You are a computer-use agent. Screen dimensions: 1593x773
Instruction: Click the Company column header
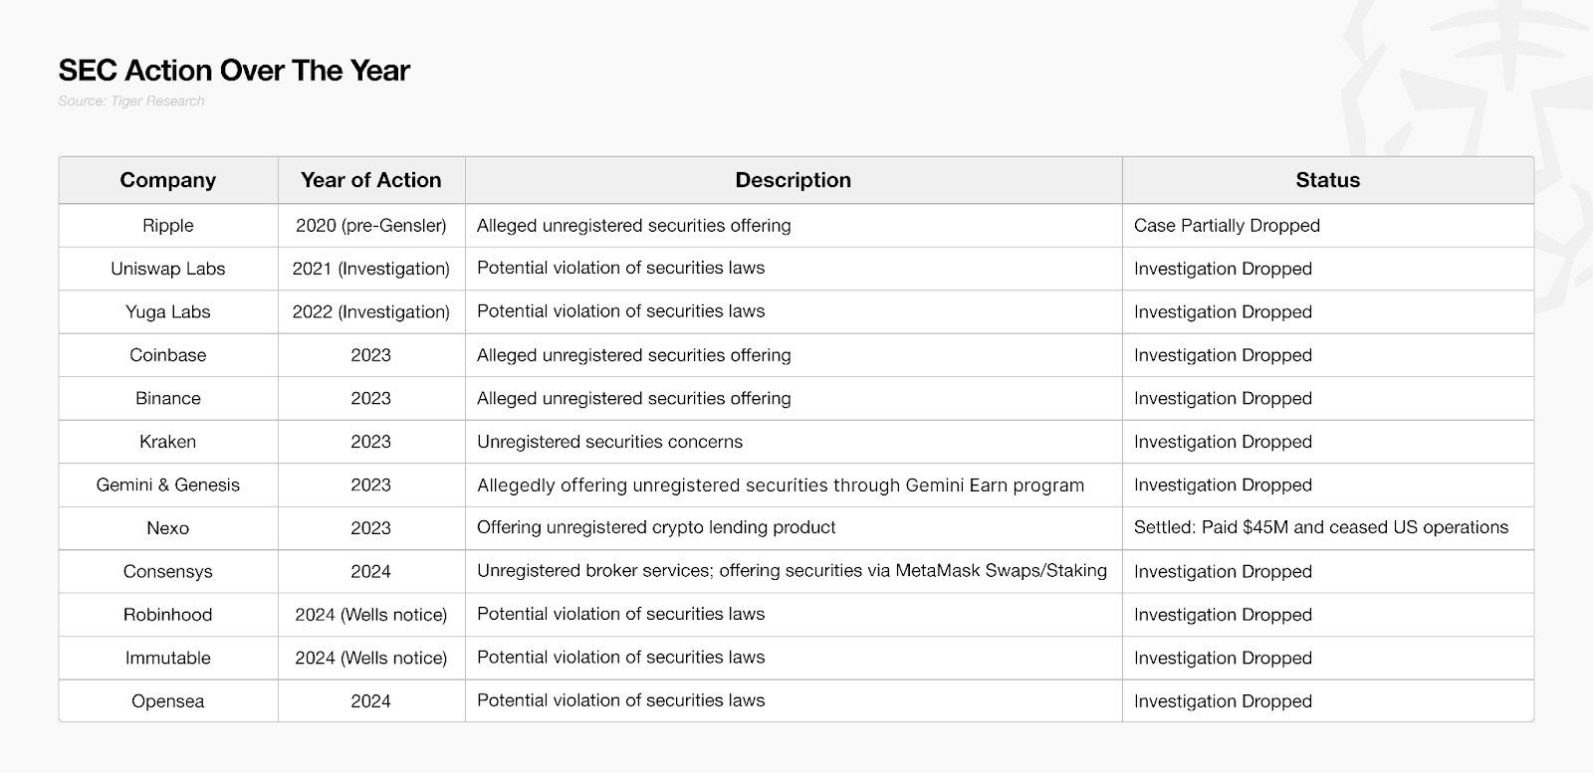pyautogui.click(x=168, y=180)
